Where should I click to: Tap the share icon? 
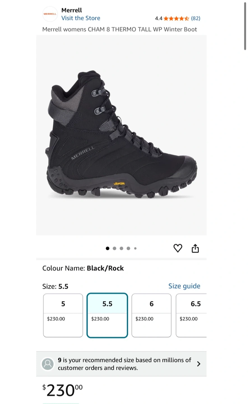click(195, 248)
